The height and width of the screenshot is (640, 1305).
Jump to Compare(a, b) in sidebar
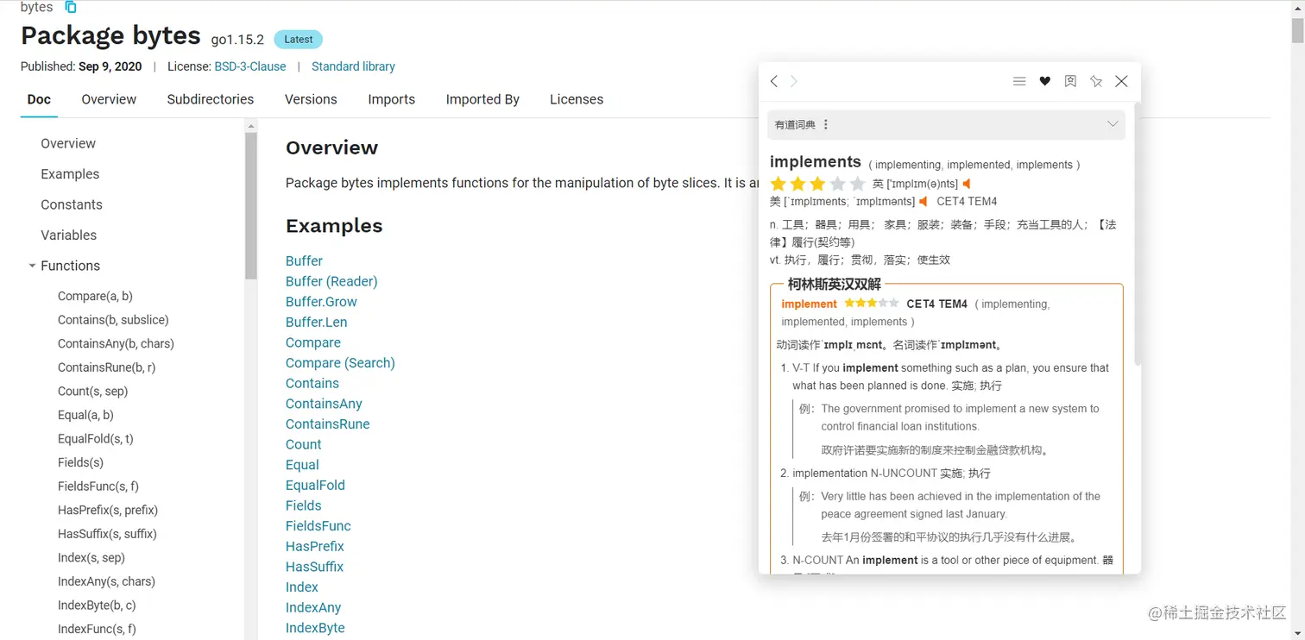95,296
